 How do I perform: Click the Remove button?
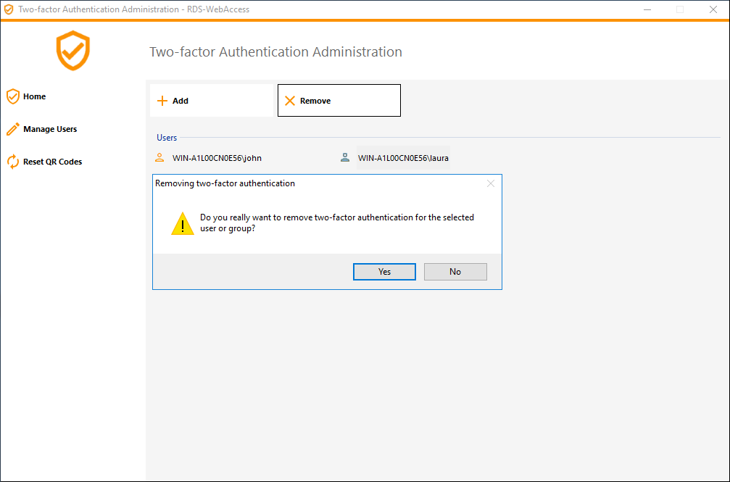click(x=339, y=101)
